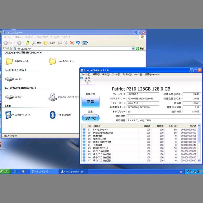Open the Search (検索) toolbar button
This screenshot has height=203, width=203.
pos(37,43)
